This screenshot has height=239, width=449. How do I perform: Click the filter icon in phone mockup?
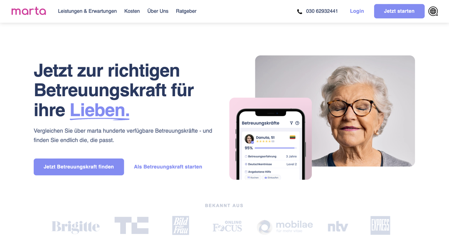pyautogui.click(x=291, y=123)
